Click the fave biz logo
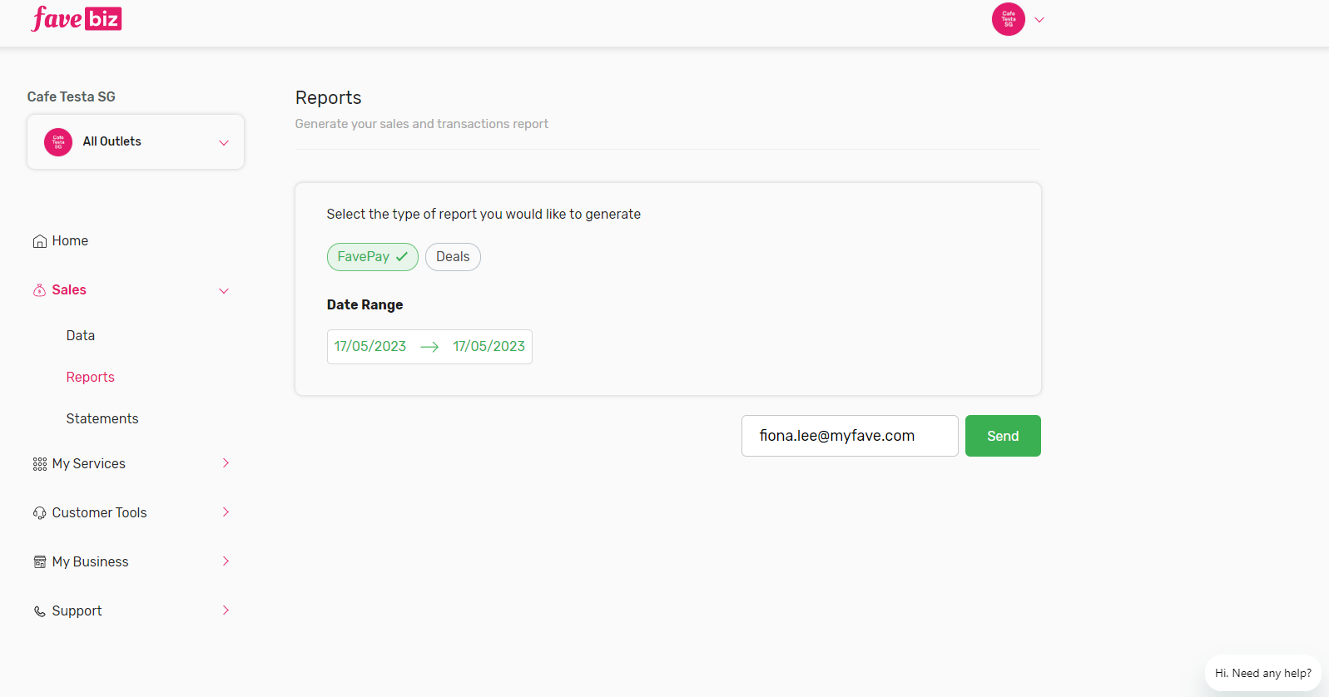Viewport: 1329px width, 697px height. (x=77, y=18)
